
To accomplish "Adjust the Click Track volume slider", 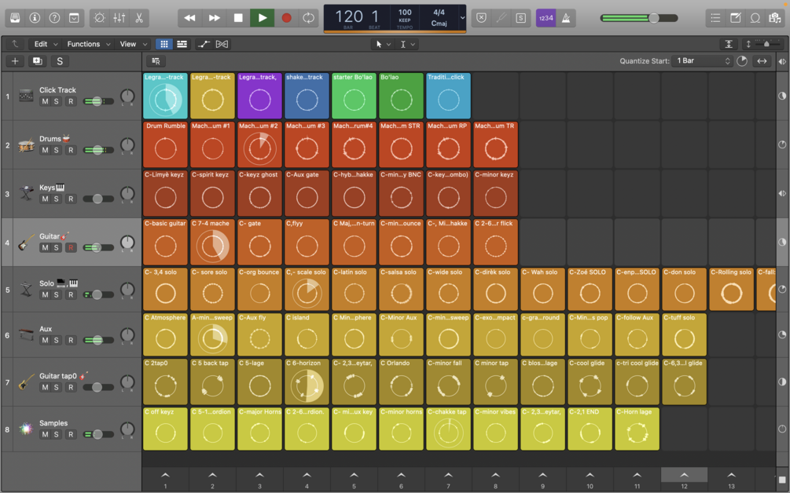I will pyautogui.click(x=98, y=101).
